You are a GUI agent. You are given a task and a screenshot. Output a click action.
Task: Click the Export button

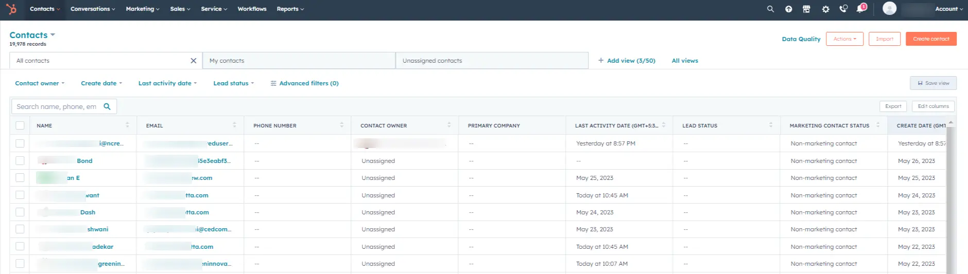point(893,106)
